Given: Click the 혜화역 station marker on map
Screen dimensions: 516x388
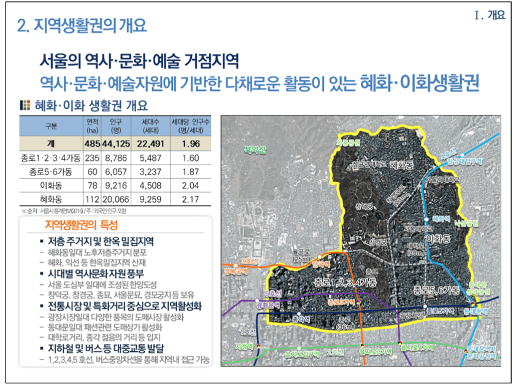Looking at the screenshot, I should coord(426,219).
